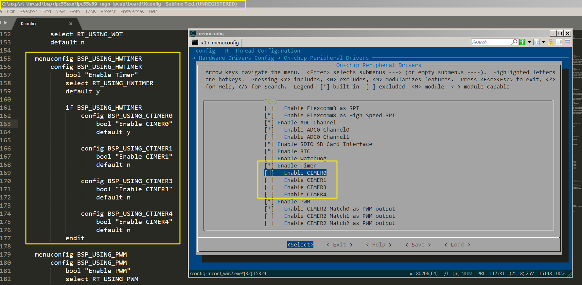Click the menuconfig window title icon
The image size is (582, 285).
pyautogui.click(x=193, y=33)
